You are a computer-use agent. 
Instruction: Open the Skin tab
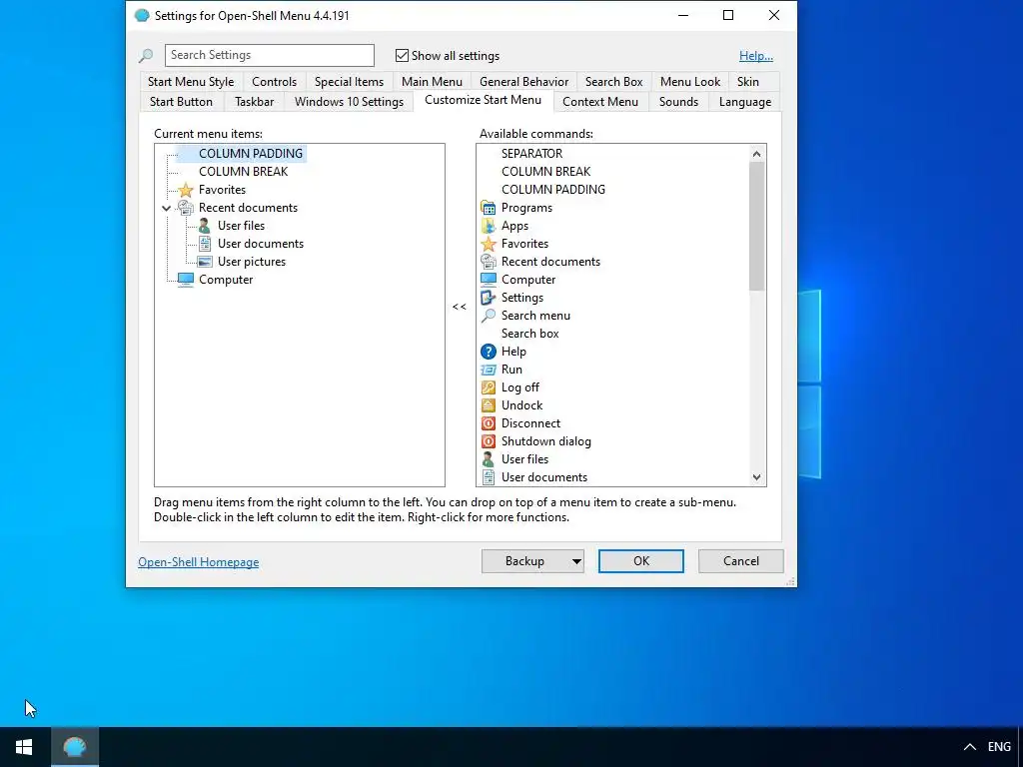coord(747,82)
